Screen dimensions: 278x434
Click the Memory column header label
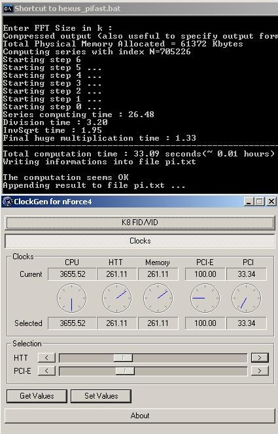pos(158,262)
